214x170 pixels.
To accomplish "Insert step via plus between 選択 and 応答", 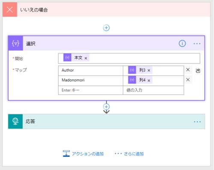I will pos(106,107).
